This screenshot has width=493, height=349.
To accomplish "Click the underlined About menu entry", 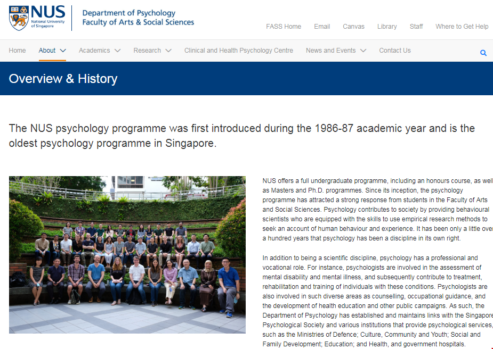I will (x=46, y=50).
